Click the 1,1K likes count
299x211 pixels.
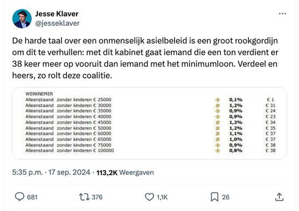(x=162, y=197)
